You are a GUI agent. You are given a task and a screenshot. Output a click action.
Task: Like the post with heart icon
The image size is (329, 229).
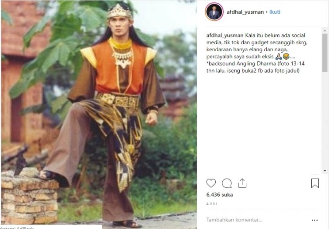211,183
